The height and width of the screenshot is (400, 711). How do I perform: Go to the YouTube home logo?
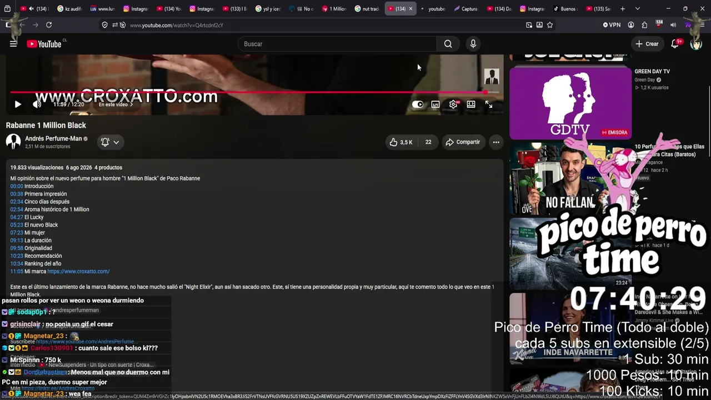tap(44, 44)
